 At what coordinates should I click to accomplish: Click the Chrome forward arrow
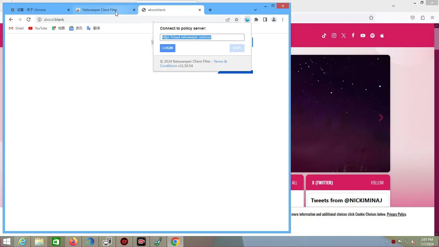click(x=20, y=19)
